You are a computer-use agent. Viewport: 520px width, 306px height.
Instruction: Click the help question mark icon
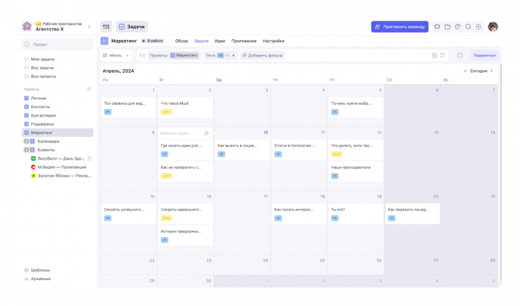click(458, 27)
